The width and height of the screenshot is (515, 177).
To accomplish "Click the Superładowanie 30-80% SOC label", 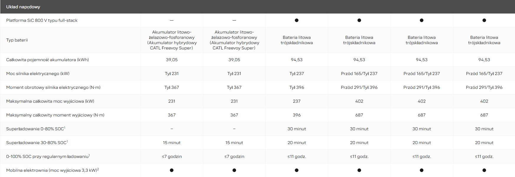I will 37,143.
